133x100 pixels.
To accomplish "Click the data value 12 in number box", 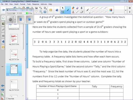I will coord(80,42).
